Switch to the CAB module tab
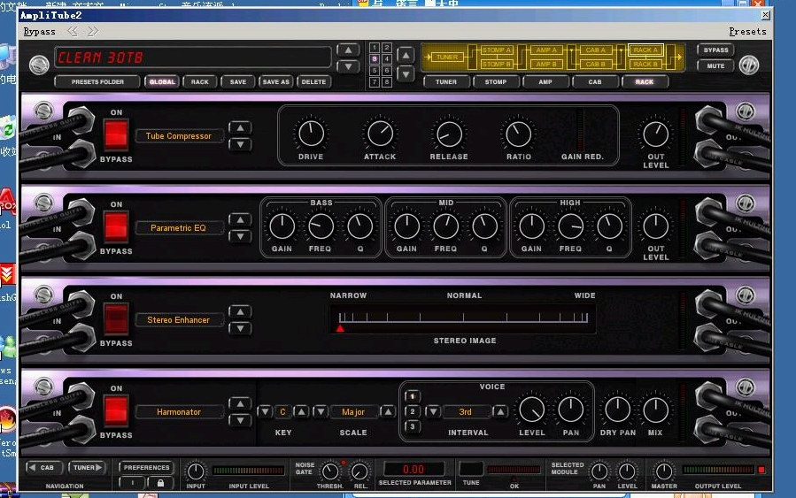 (595, 81)
